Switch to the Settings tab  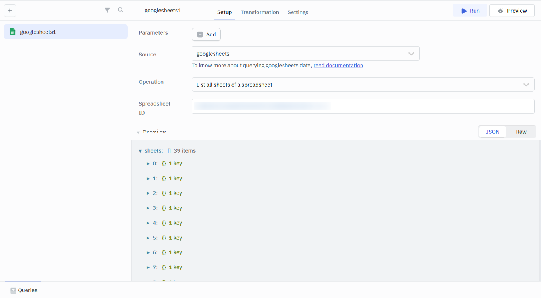pyautogui.click(x=298, y=12)
